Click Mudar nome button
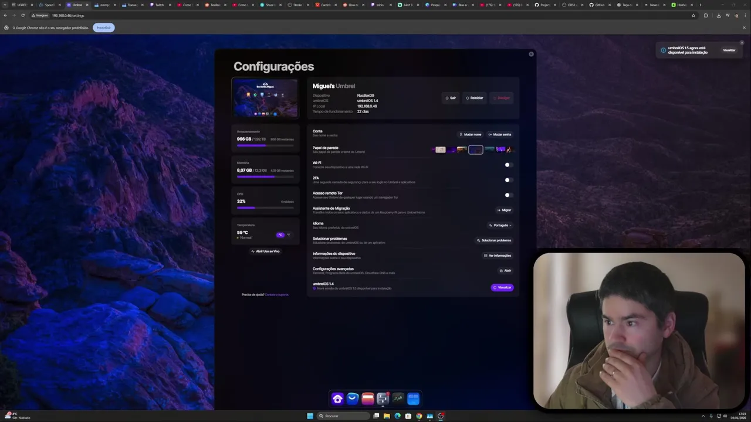Viewport: 751px width, 422px height. tap(471, 134)
